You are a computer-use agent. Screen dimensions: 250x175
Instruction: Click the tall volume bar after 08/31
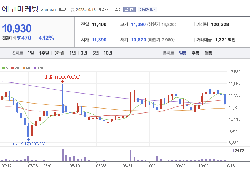(x=130, y=156)
